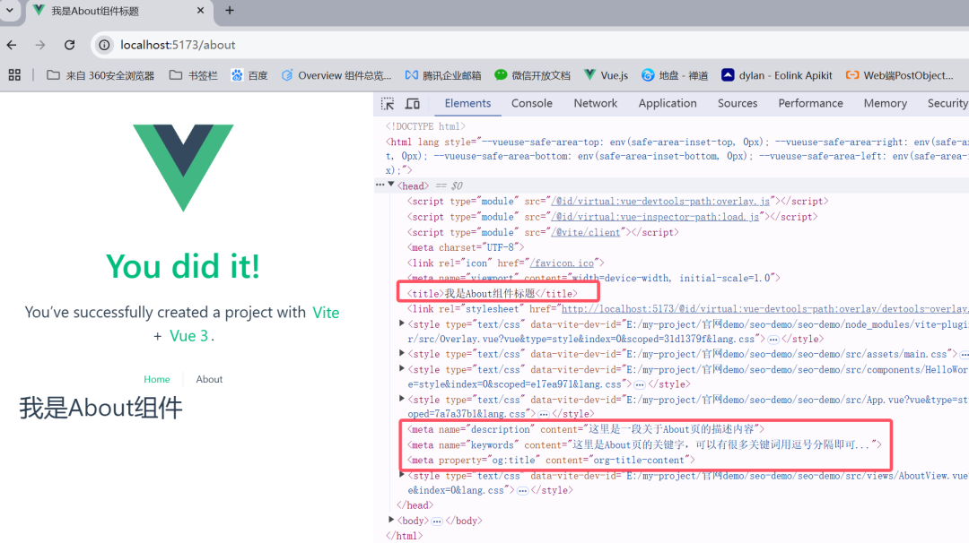969x543 pixels.
Task: Activate the DevTools inspect element picker icon
Action: (388, 104)
